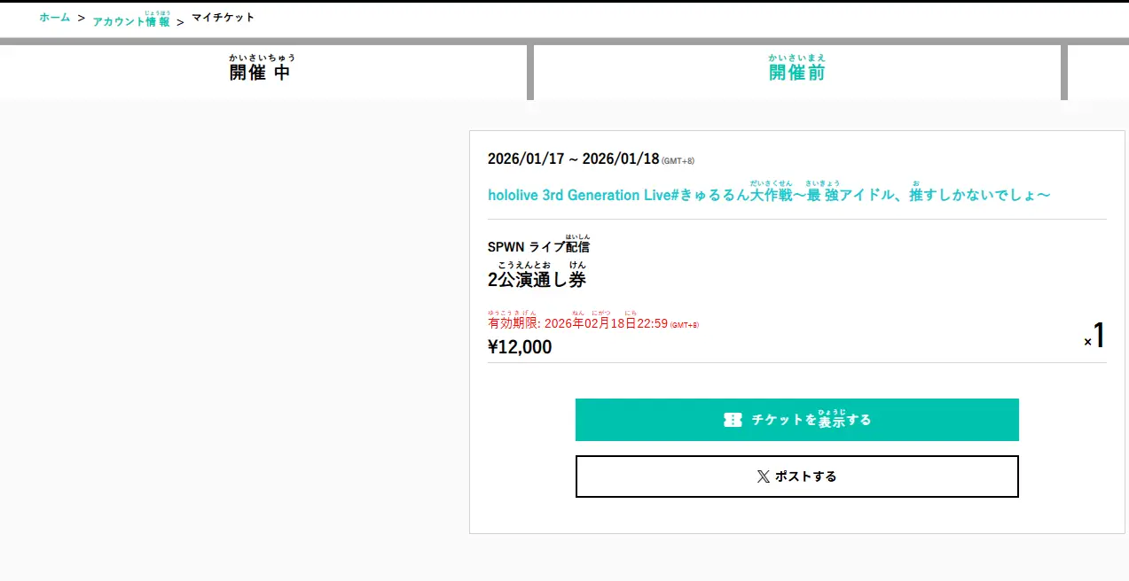Switch to the 開催前 tab
This screenshot has height=581, width=1129.
(x=796, y=72)
